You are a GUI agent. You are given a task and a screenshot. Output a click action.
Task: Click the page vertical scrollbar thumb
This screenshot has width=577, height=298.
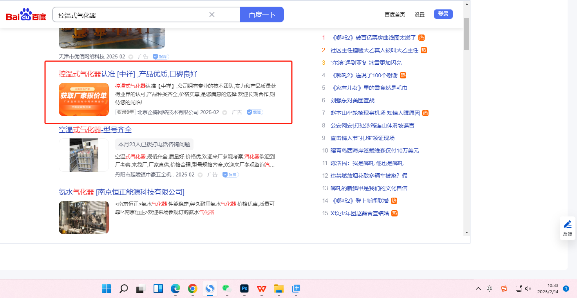coord(466,33)
